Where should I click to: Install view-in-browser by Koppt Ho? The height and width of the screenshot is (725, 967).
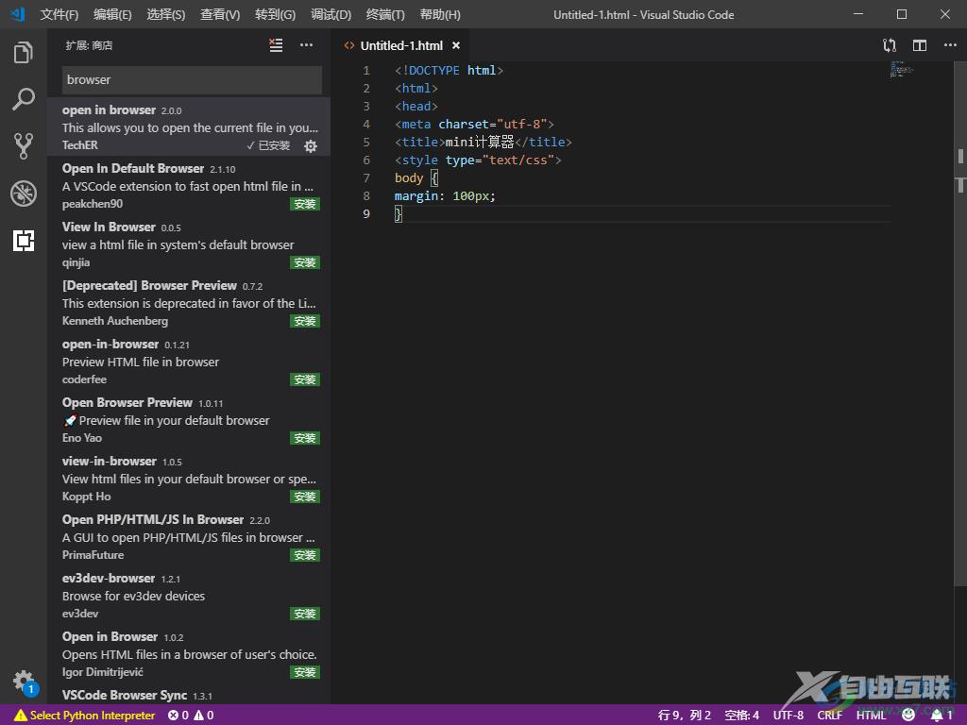(305, 497)
